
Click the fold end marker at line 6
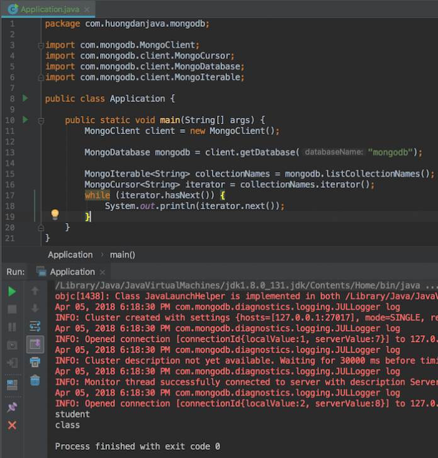tap(42, 77)
